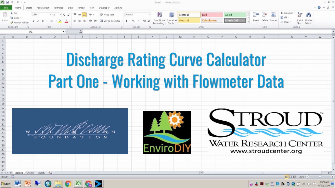Click the Windows Start button

pyautogui.click(x=6, y=184)
